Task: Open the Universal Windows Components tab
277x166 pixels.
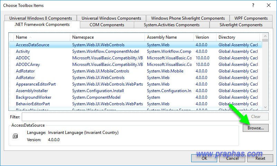Action: tap(111, 18)
